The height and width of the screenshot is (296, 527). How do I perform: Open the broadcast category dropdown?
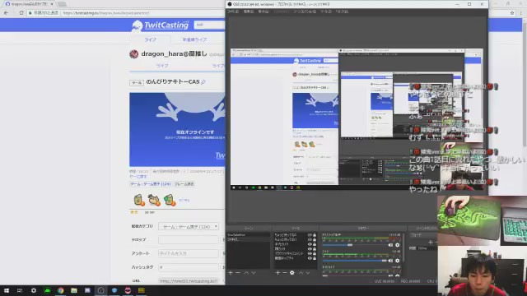point(189,227)
